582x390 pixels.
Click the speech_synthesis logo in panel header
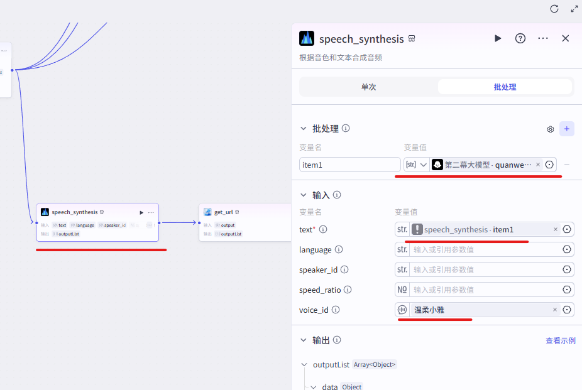(307, 38)
